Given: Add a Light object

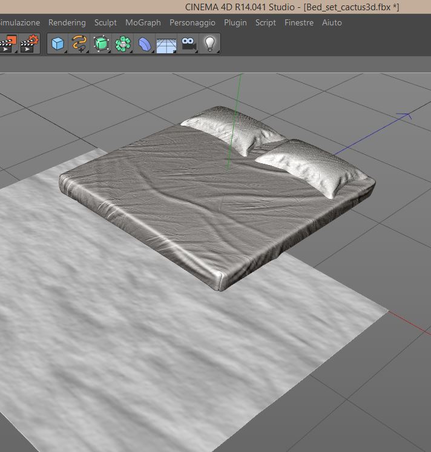Looking at the screenshot, I should coord(210,44).
